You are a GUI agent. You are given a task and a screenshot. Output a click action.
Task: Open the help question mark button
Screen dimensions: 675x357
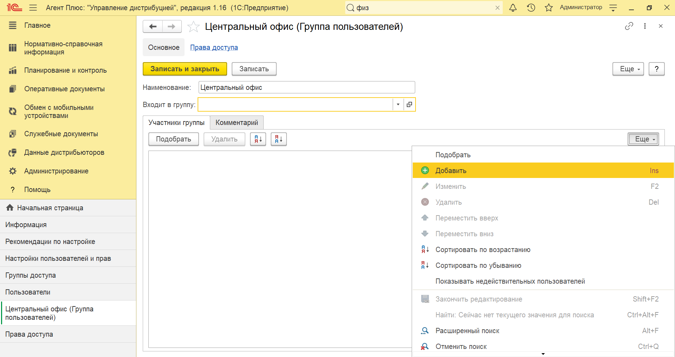pyautogui.click(x=656, y=69)
